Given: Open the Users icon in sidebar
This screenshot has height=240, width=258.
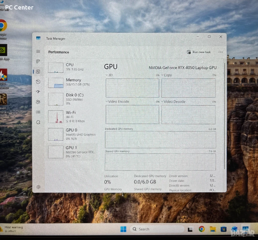Looking at the screenshot, I should [38, 102].
